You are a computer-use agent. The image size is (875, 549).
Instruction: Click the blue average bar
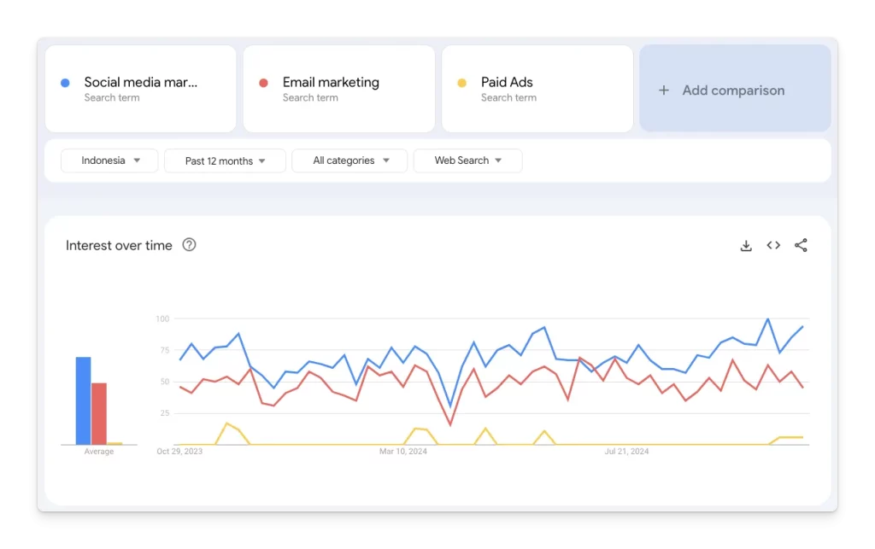(83, 400)
